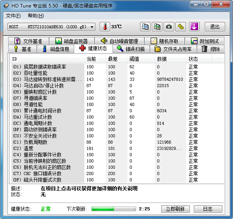Open the options wrench icon
This screenshot has height=219, width=233.
181,27
